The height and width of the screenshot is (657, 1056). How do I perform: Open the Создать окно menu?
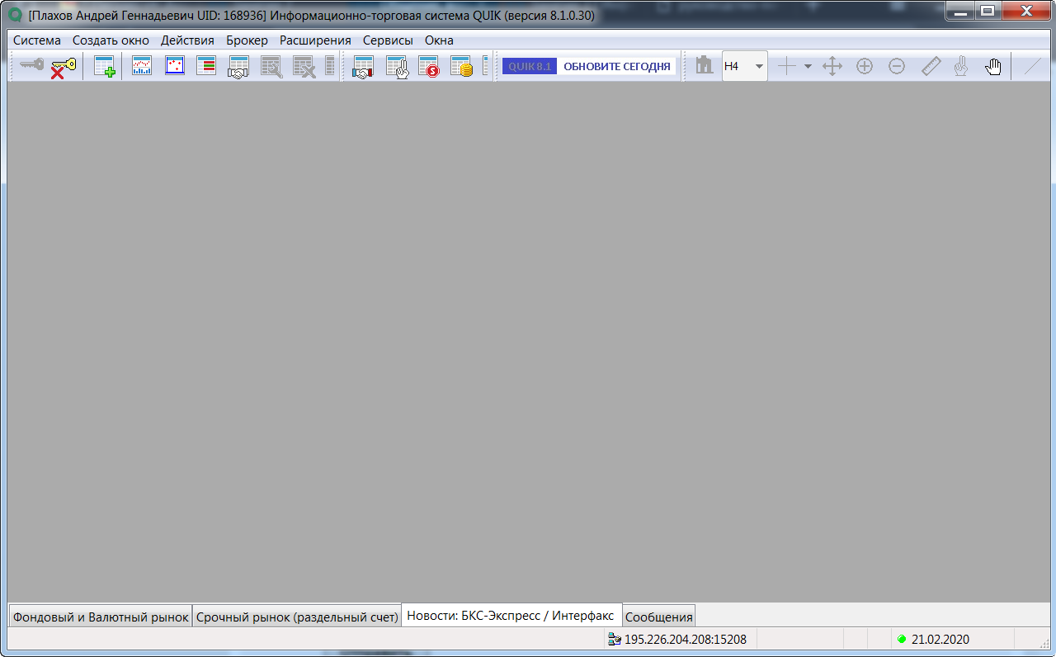coord(111,40)
